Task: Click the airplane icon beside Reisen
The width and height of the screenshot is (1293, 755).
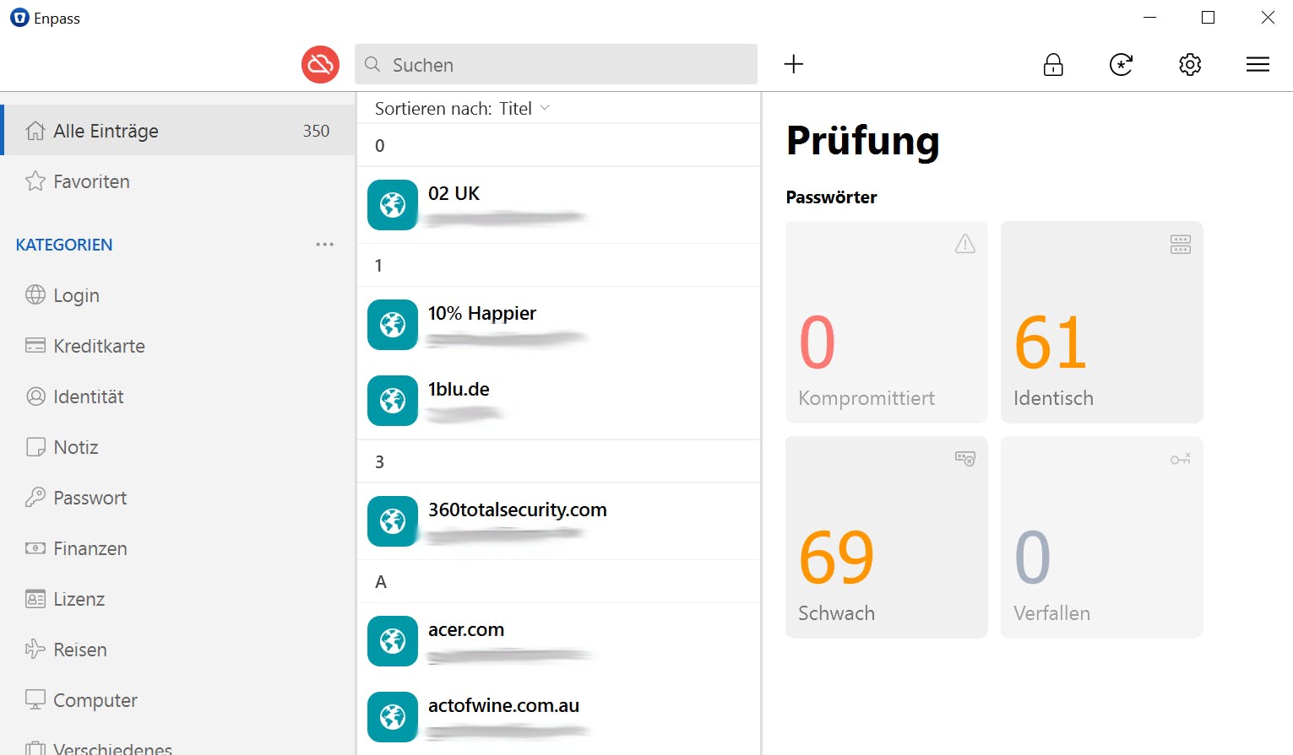Action: [x=35, y=650]
